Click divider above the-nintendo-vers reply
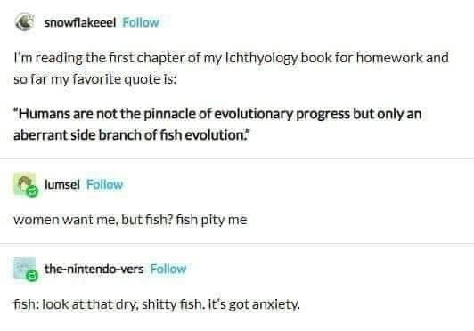The image size is (474, 331). pos(237,243)
